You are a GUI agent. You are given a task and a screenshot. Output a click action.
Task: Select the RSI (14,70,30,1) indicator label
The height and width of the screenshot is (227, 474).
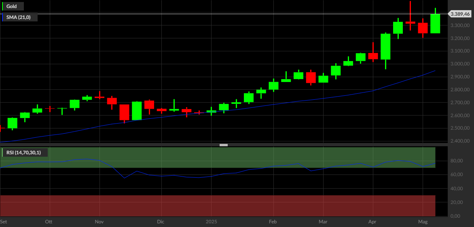pyautogui.click(x=25, y=152)
